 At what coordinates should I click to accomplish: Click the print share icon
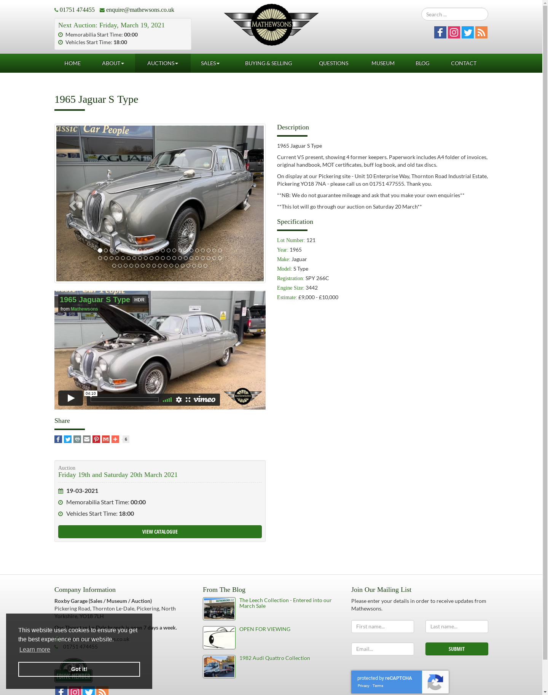click(77, 439)
